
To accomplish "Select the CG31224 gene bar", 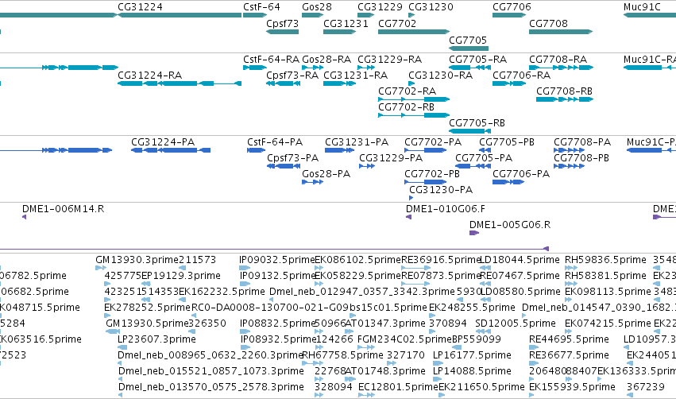I will click(180, 15).
